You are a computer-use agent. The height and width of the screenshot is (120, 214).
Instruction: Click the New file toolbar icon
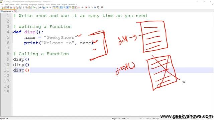pos(2,7)
